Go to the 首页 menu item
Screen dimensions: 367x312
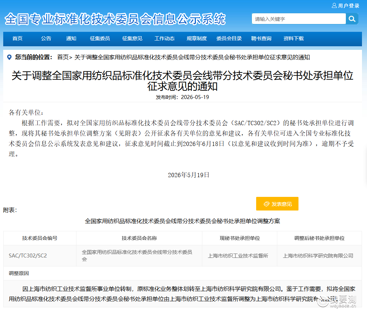click(x=18, y=38)
